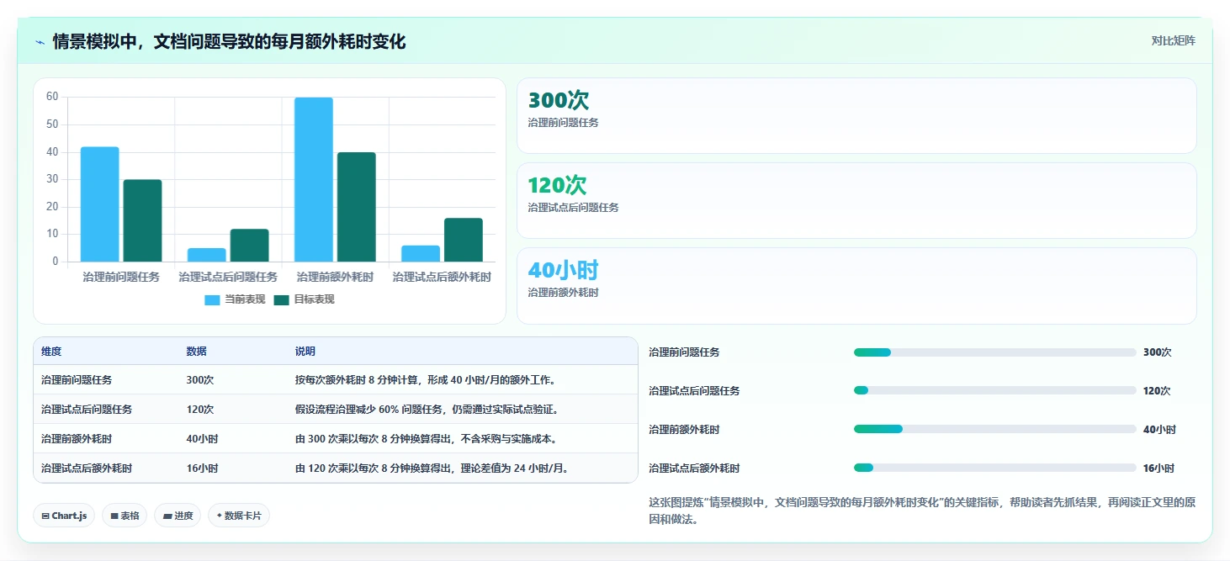Click the 120次 stat card
Image resolution: width=1230 pixels, height=561 pixels.
coord(856,200)
